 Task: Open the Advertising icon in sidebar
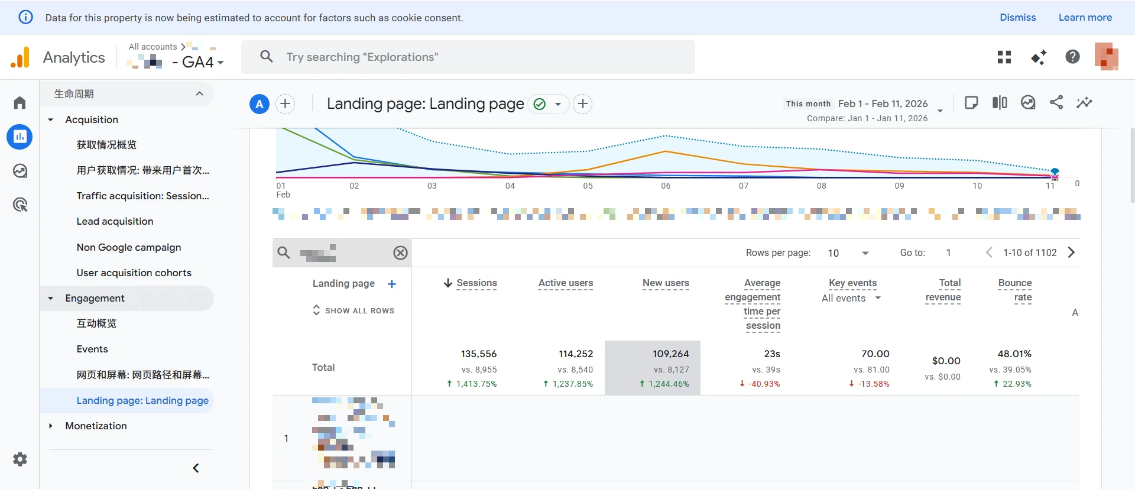(x=20, y=205)
